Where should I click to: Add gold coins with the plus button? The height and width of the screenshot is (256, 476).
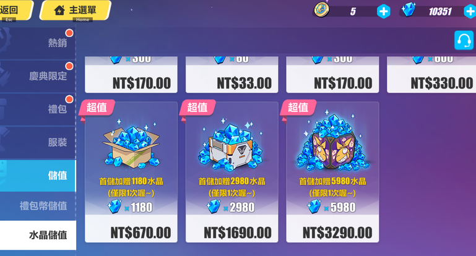[x=383, y=12]
